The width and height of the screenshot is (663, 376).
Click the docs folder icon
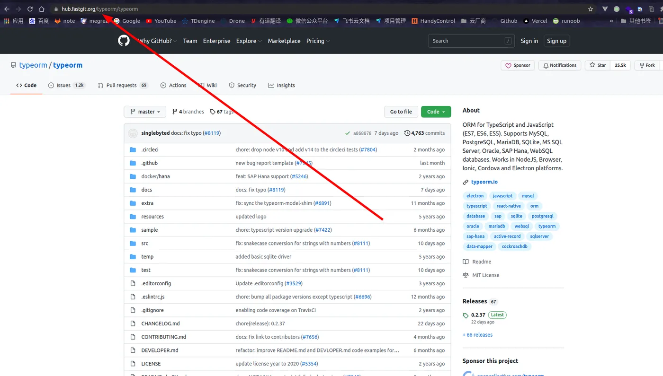(x=133, y=190)
